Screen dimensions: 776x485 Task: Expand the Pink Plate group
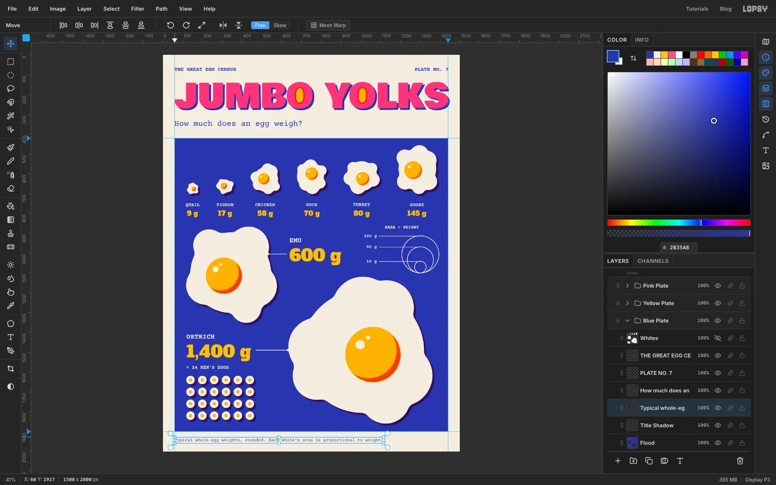pyautogui.click(x=628, y=286)
